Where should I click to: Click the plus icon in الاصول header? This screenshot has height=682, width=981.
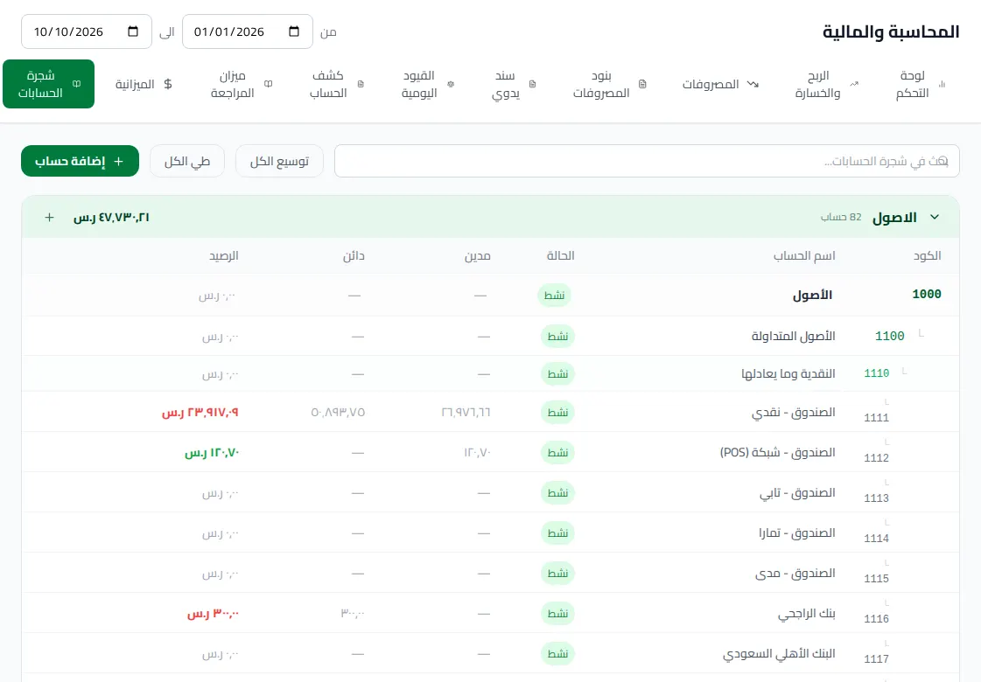[x=49, y=218]
